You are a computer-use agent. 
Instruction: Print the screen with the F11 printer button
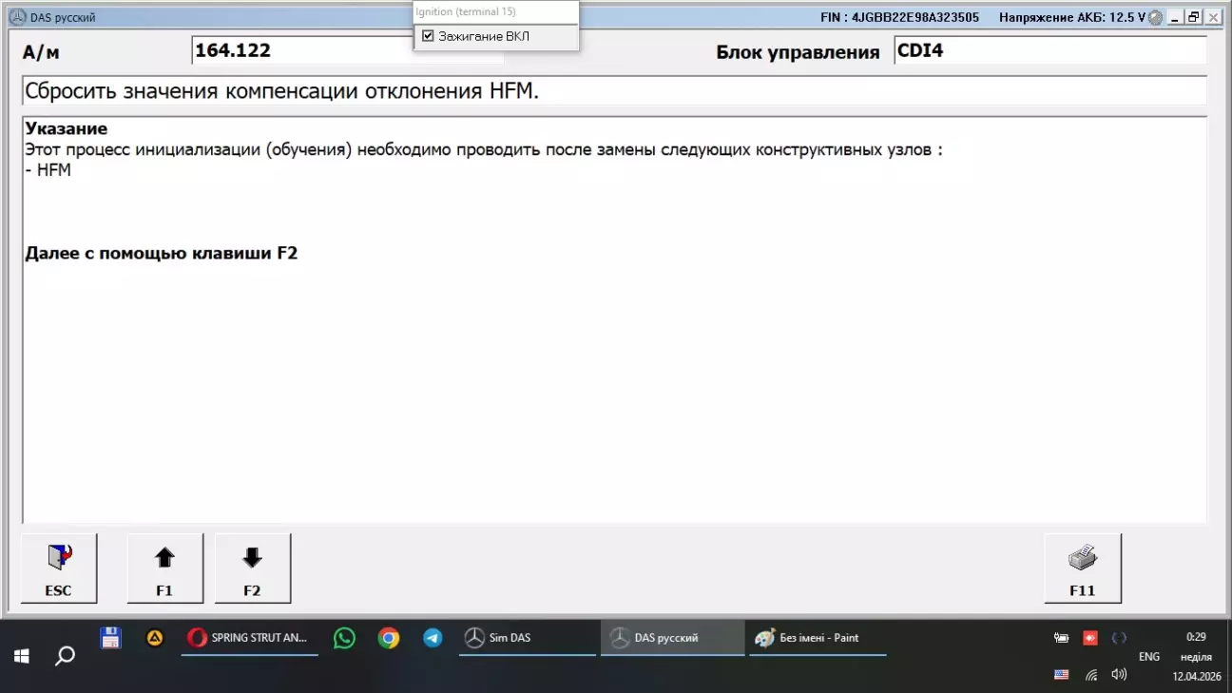coord(1082,568)
